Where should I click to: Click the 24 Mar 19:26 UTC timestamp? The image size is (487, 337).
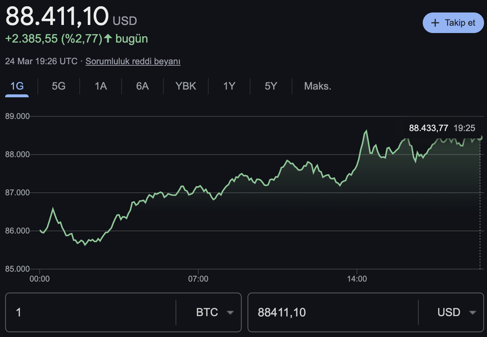(42, 61)
